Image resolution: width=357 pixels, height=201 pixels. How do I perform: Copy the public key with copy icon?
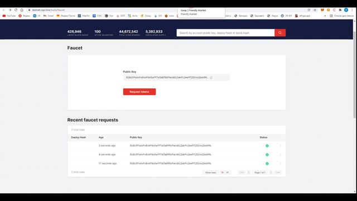click(x=211, y=78)
